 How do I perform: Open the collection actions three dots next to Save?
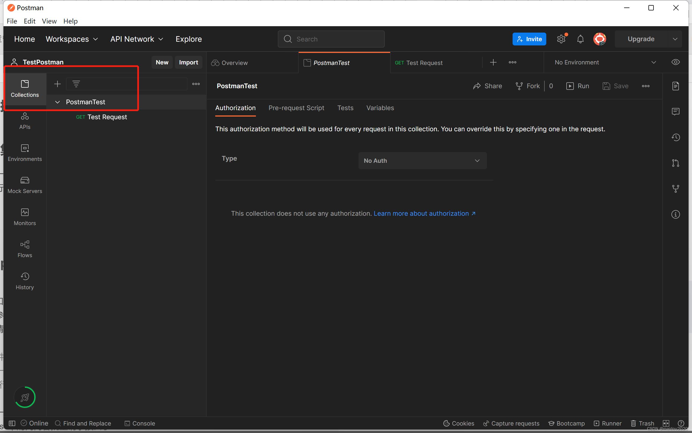pyautogui.click(x=645, y=86)
